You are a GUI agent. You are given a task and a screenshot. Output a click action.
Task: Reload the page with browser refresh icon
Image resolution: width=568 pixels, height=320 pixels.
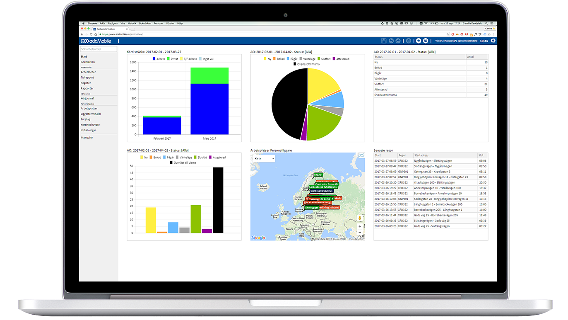(91, 34)
